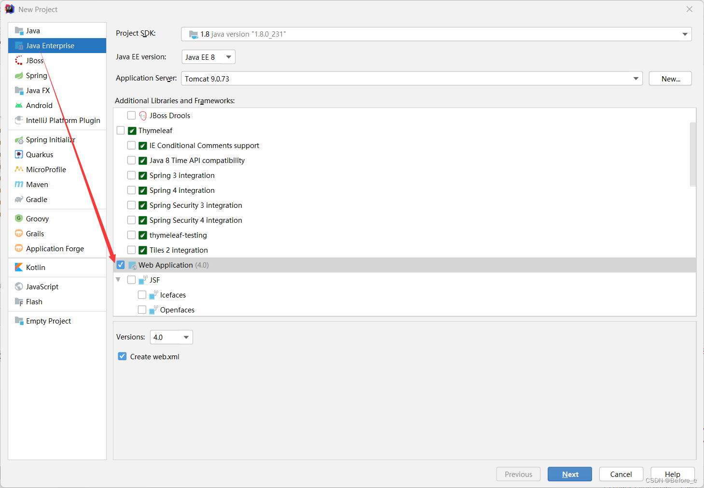Select the MicroProfile icon
The height and width of the screenshot is (488, 704).
click(19, 170)
